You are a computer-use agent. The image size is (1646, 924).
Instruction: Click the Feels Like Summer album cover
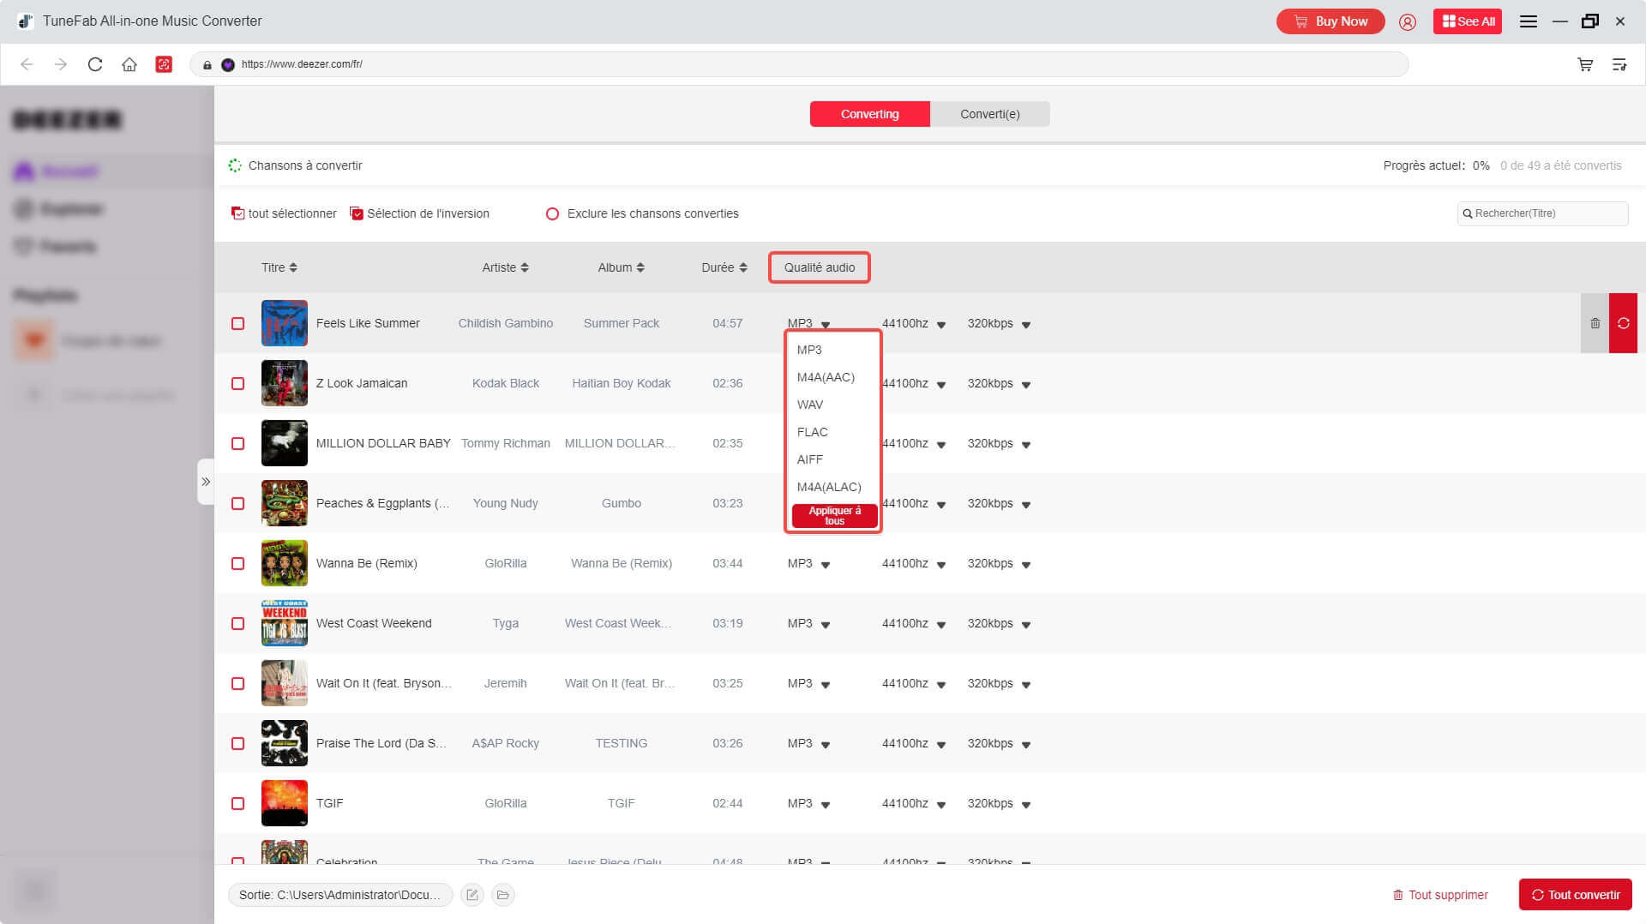285,323
